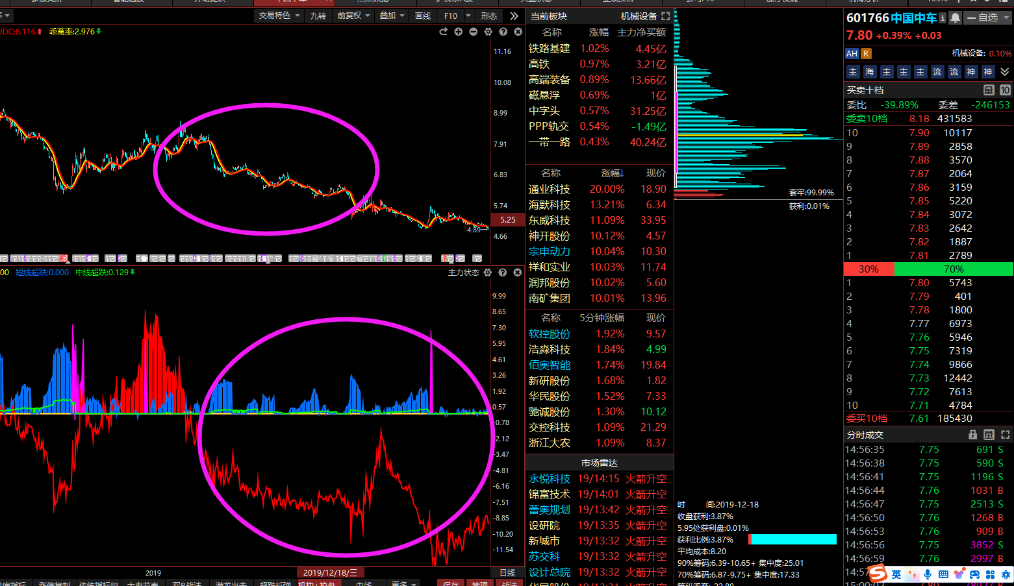Expand the tag row with double chevron
The image size is (1014, 586).
pos(1005,72)
